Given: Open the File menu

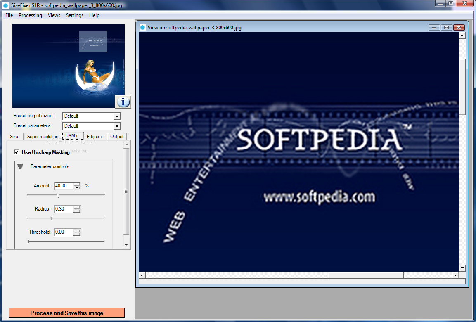Looking at the screenshot, I should [9, 15].
